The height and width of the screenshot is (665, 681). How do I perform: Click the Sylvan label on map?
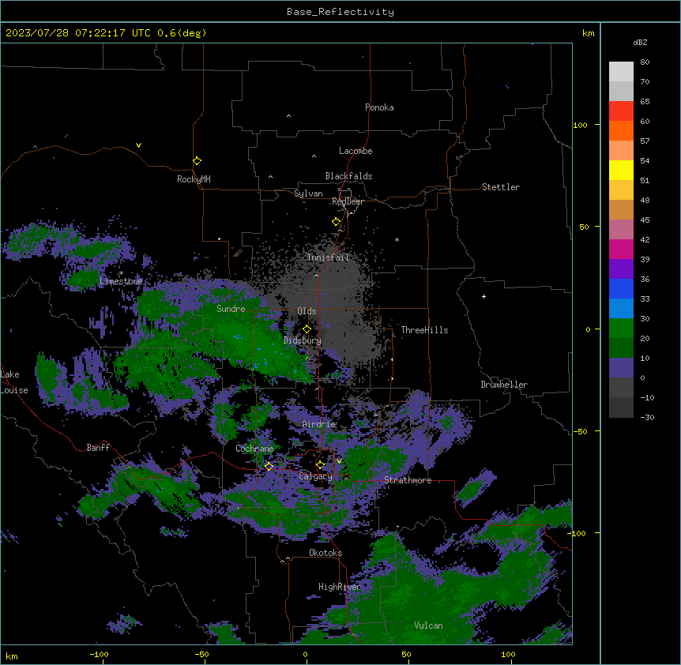pyautogui.click(x=308, y=193)
